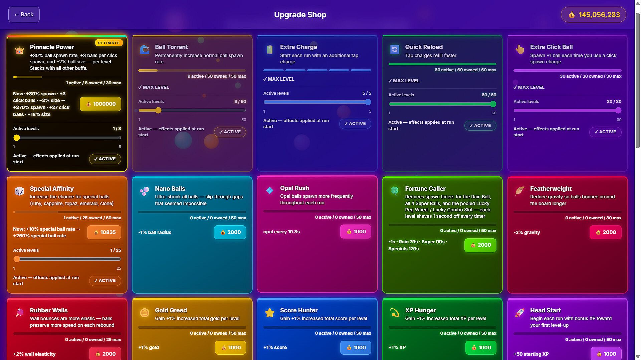The height and width of the screenshot is (360, 641).
Task: Click the Featherweight feather icon
Action: [520, 191]
